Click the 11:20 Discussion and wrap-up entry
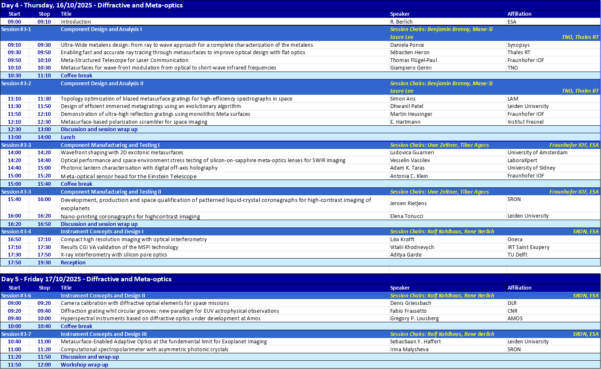 point(90,357)
